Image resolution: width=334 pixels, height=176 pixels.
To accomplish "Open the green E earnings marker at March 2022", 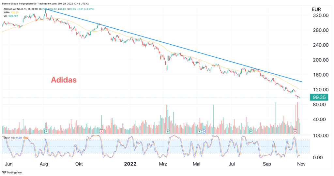I will pyautogui.click(x=168, y=132).
